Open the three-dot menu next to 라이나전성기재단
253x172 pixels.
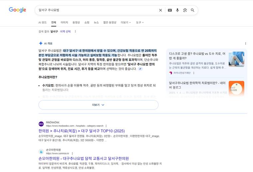194,73
